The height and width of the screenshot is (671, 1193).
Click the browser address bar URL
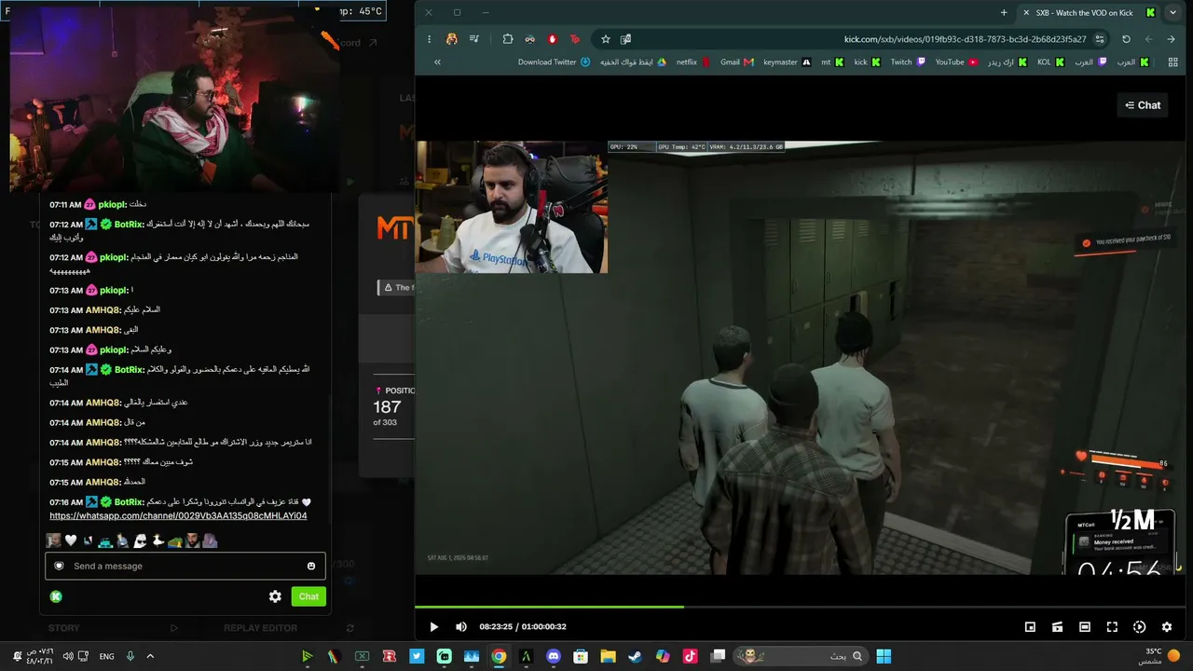965,39
